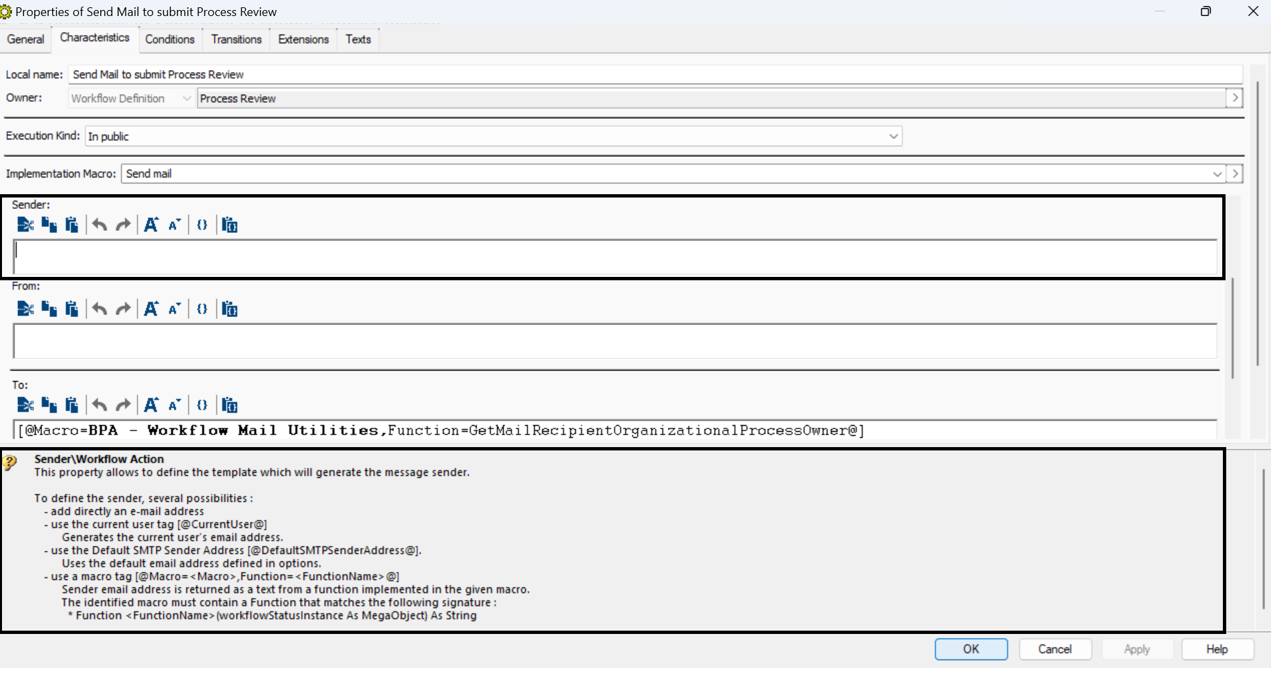
Task: Open the Owner type Workflow Definition dropdown
Action: point(186,99)
